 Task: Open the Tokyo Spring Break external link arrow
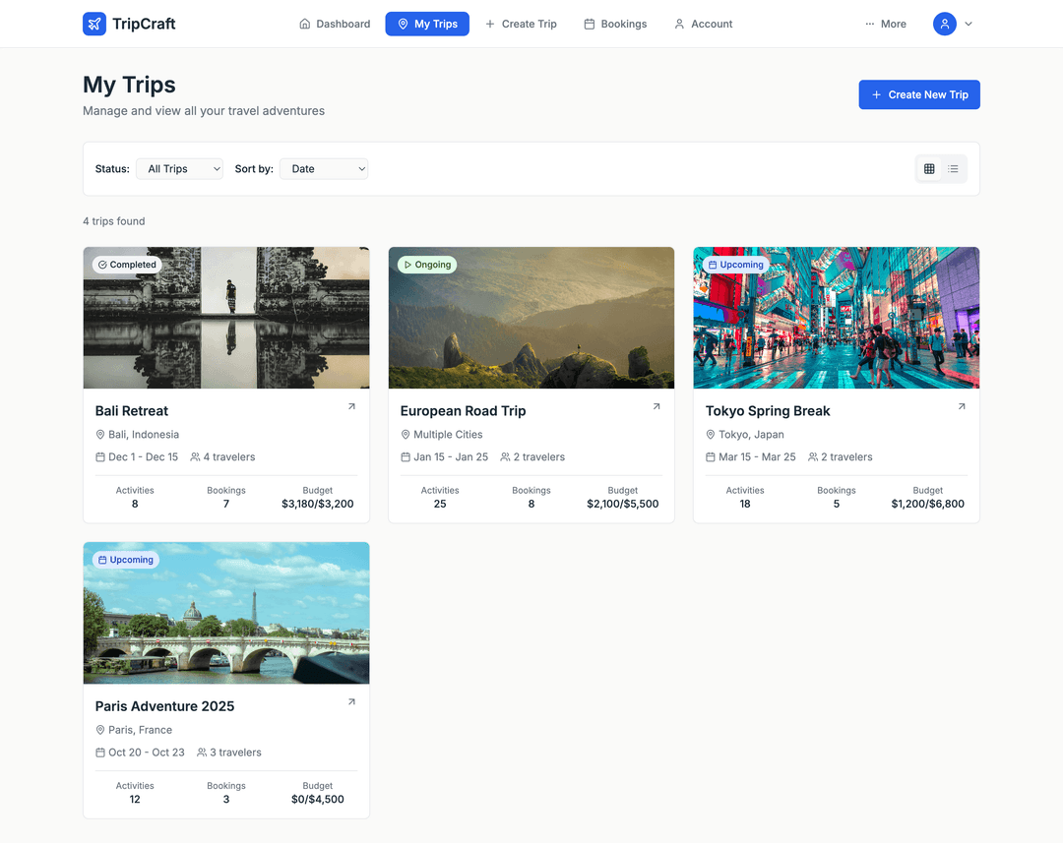click(962, 405)
